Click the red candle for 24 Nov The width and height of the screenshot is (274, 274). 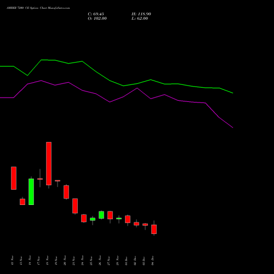(84, 218)
